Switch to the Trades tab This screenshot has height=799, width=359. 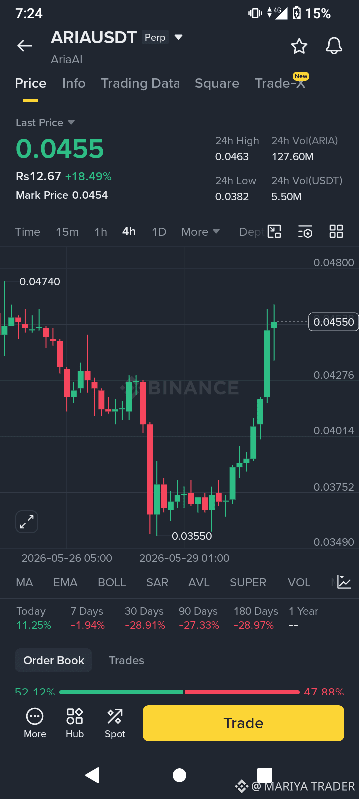(x=127, y=660)
